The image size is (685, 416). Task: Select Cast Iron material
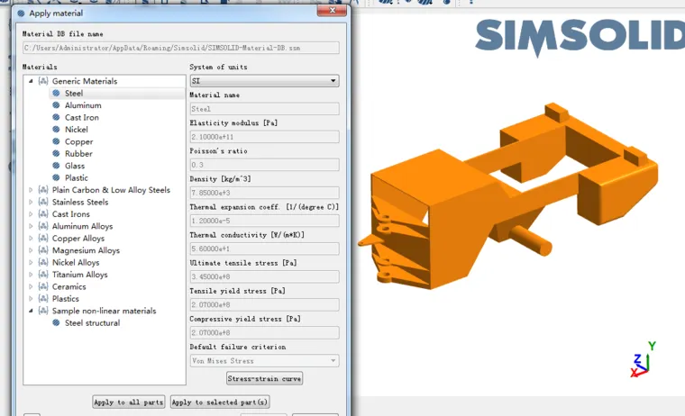click(82, 117)
